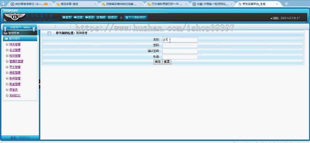Open the 院系管理 link
The width and height of the screenshot is (310, 143).
(15, 44)
